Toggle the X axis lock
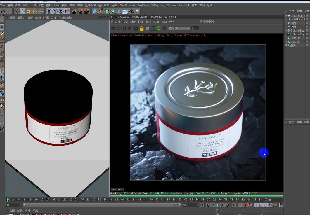This screenshot has height=215, width=310. click(x=49, y=11)
